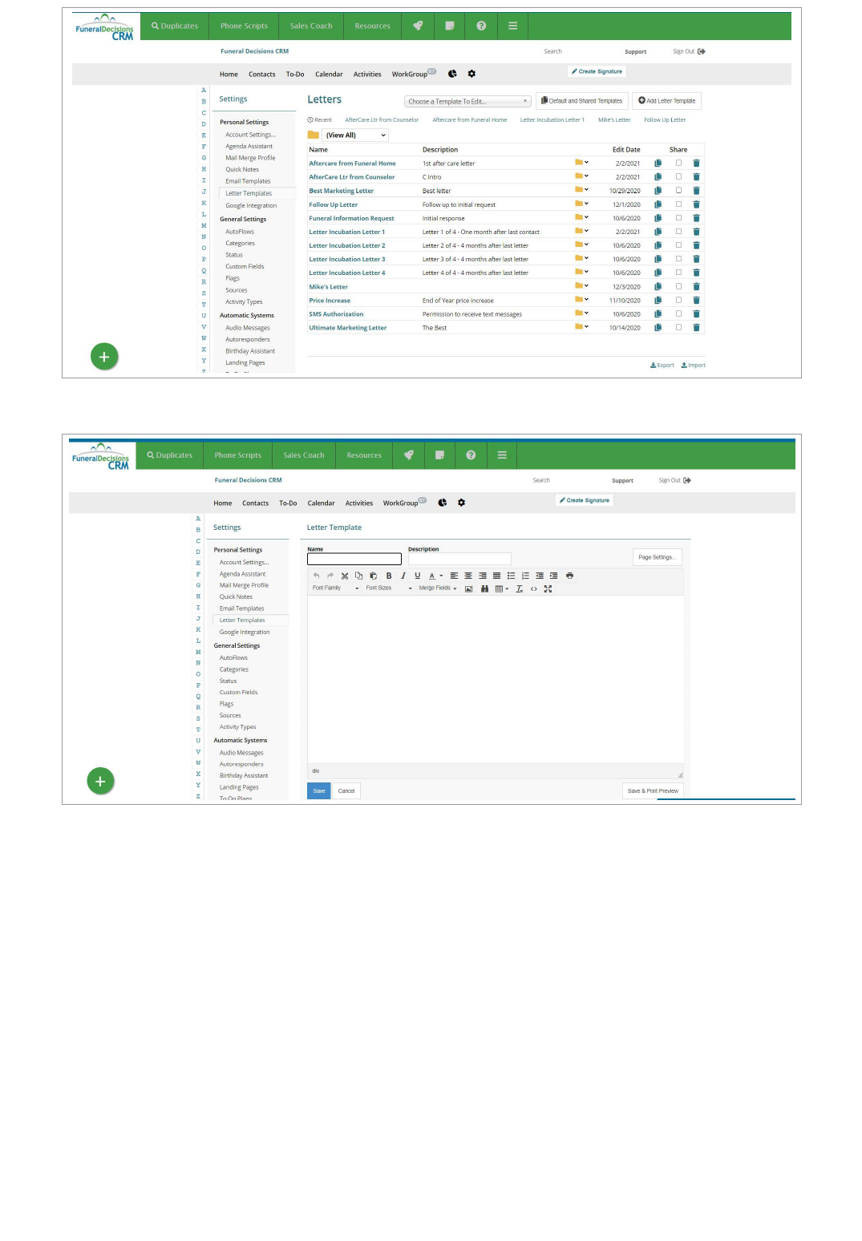This screenshot has height=1241, width=862.
Task: Open the SMS Authorization letter link
Action: pos(336,314)
